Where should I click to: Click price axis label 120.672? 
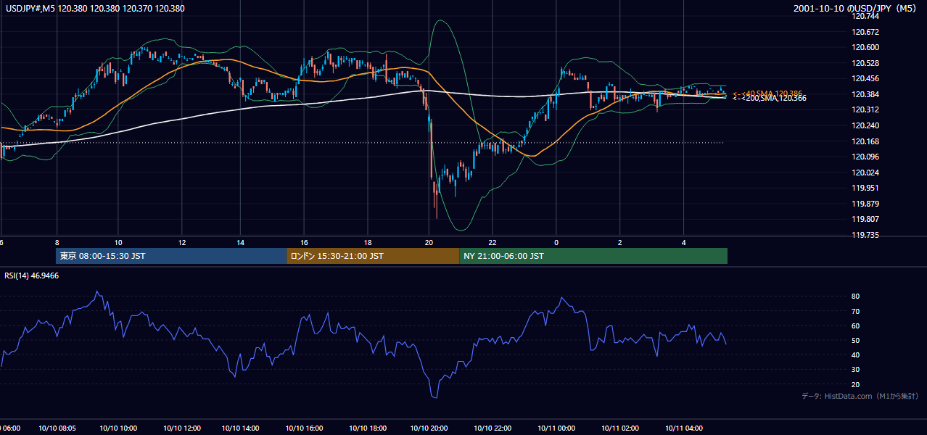(x=865, y=32)
